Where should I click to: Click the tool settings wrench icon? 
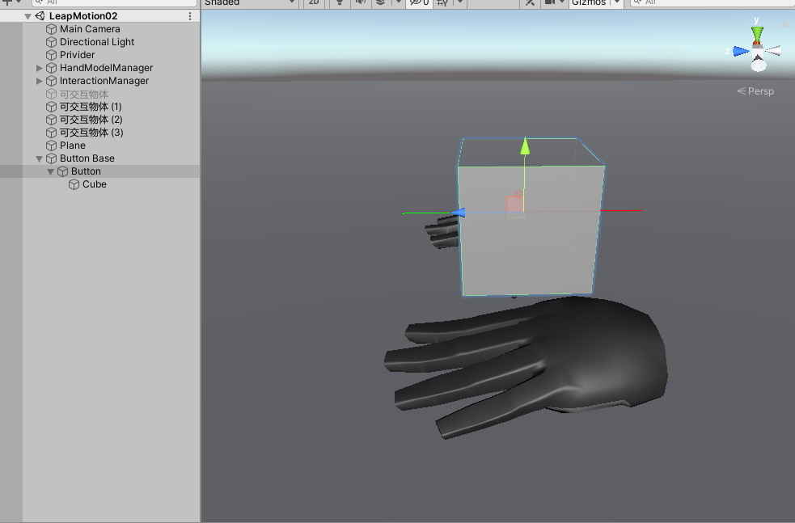tap(530, 3)
